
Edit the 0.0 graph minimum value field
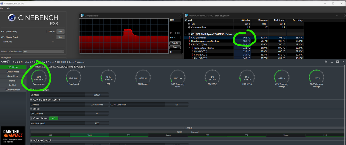(x=175, y=52)
